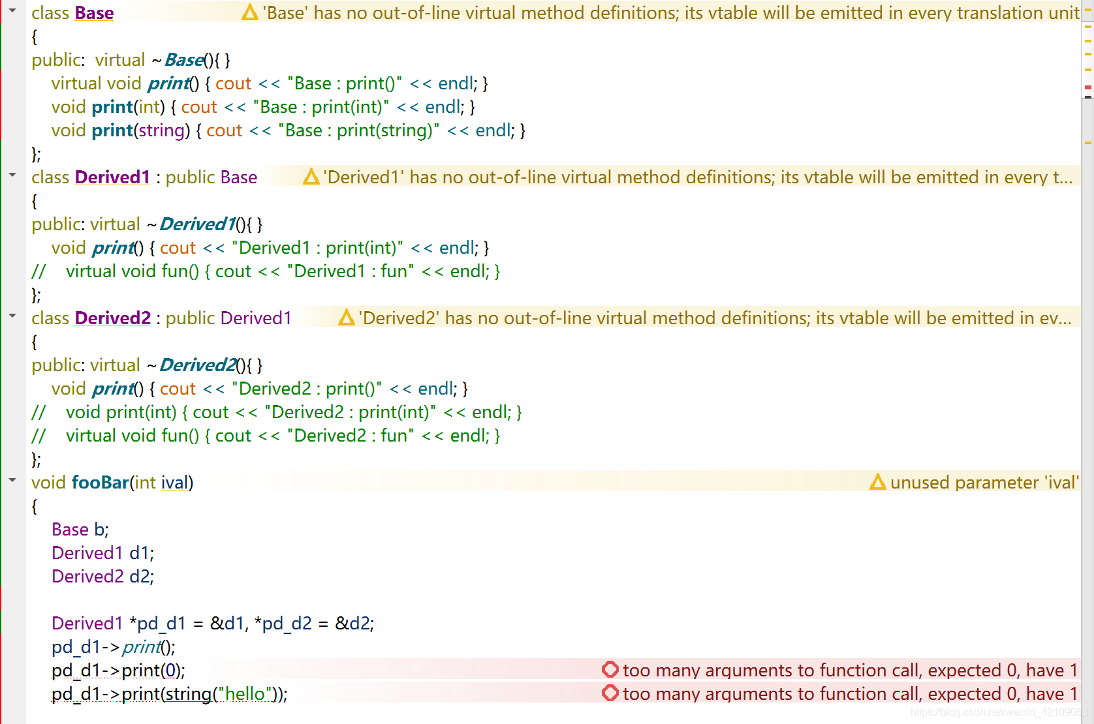Click the 'Base b;' declaration

tap(80, 530)
